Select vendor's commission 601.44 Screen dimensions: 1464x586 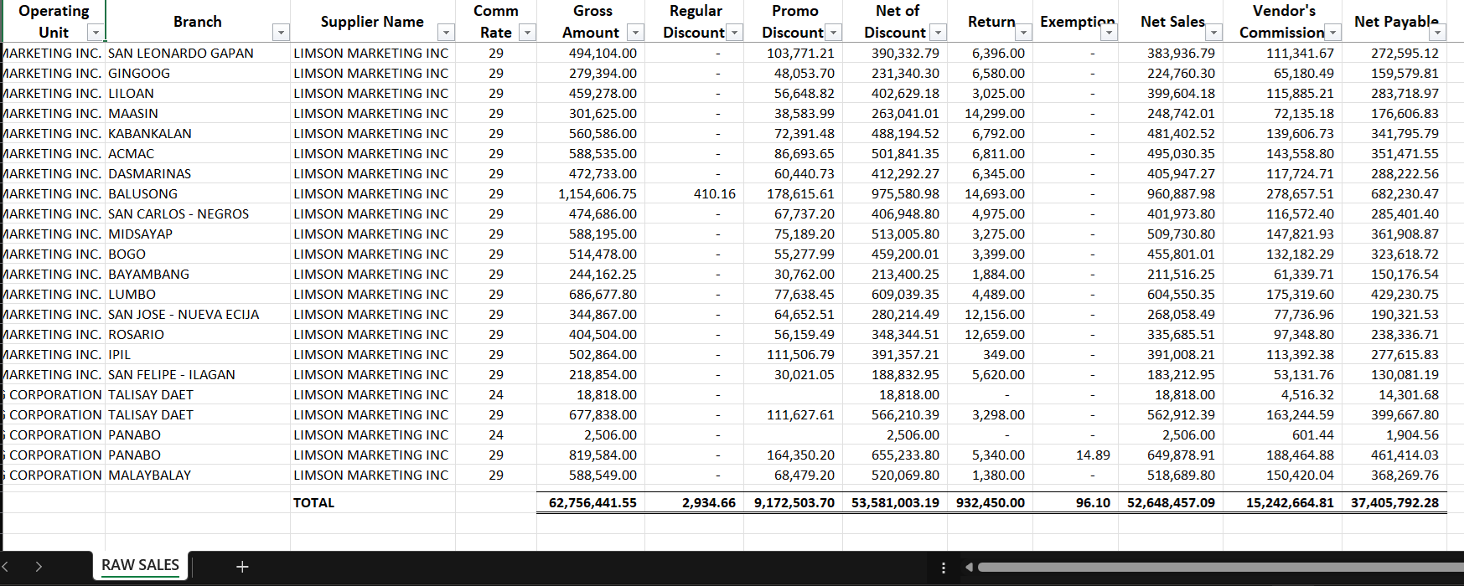coord(1282,434)
